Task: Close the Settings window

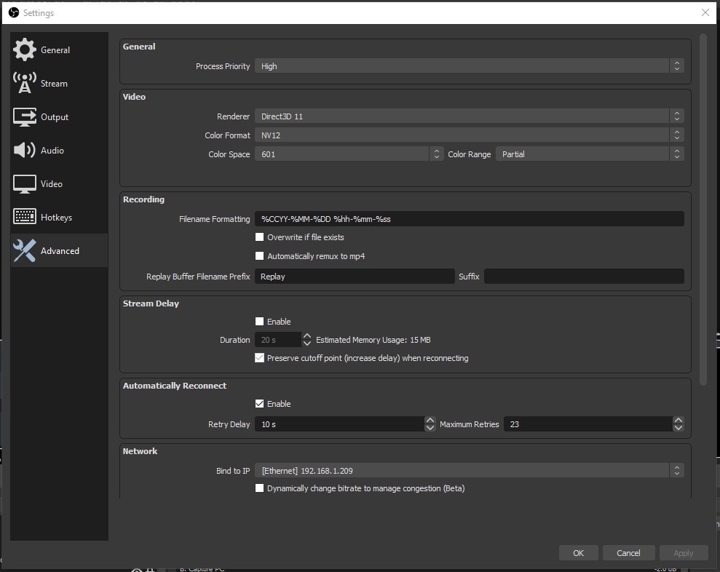Action: click(705, 12)
